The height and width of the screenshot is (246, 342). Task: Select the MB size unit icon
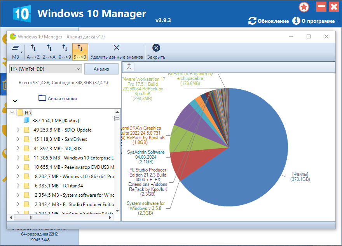coord(16,48)
